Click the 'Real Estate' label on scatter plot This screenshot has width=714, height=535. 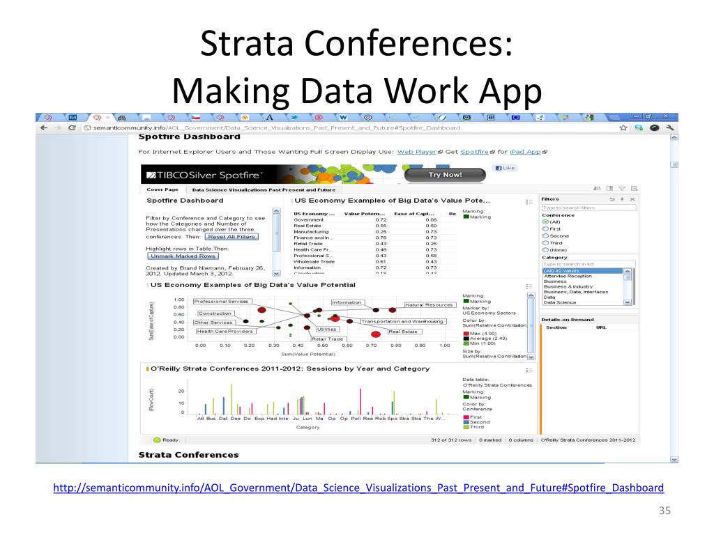pyautogui.click(x=405, y=332)
